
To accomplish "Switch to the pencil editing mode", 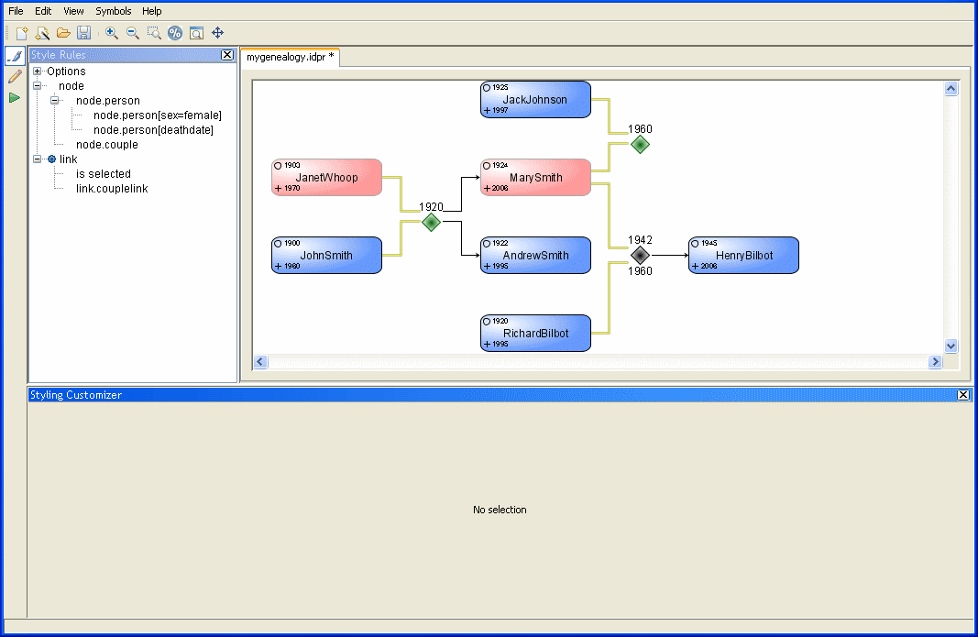I will (x=15, y=77).
